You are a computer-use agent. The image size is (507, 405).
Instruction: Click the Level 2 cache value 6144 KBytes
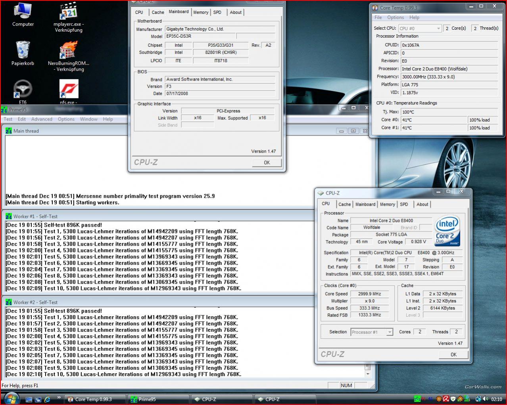pyautogui.click(x=443, y=308)
